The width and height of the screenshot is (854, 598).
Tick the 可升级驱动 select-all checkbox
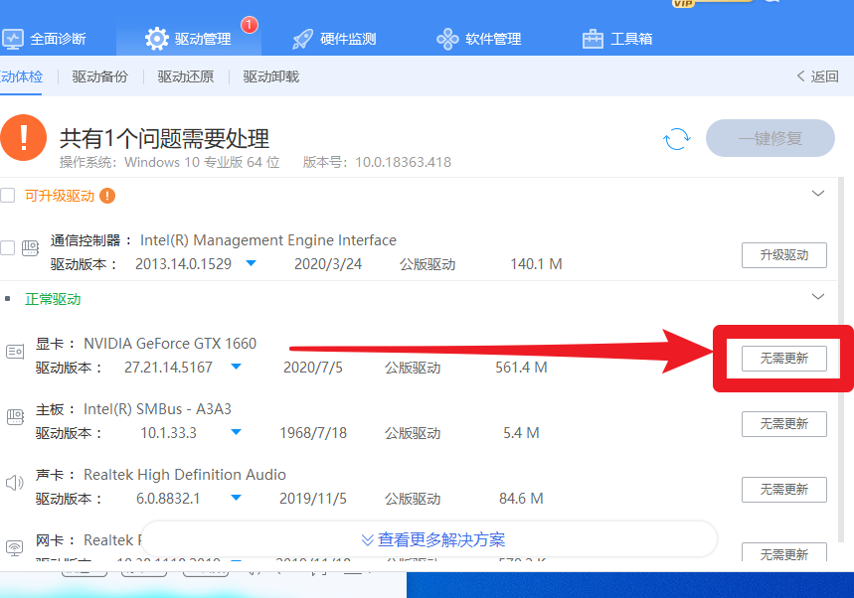8,196
